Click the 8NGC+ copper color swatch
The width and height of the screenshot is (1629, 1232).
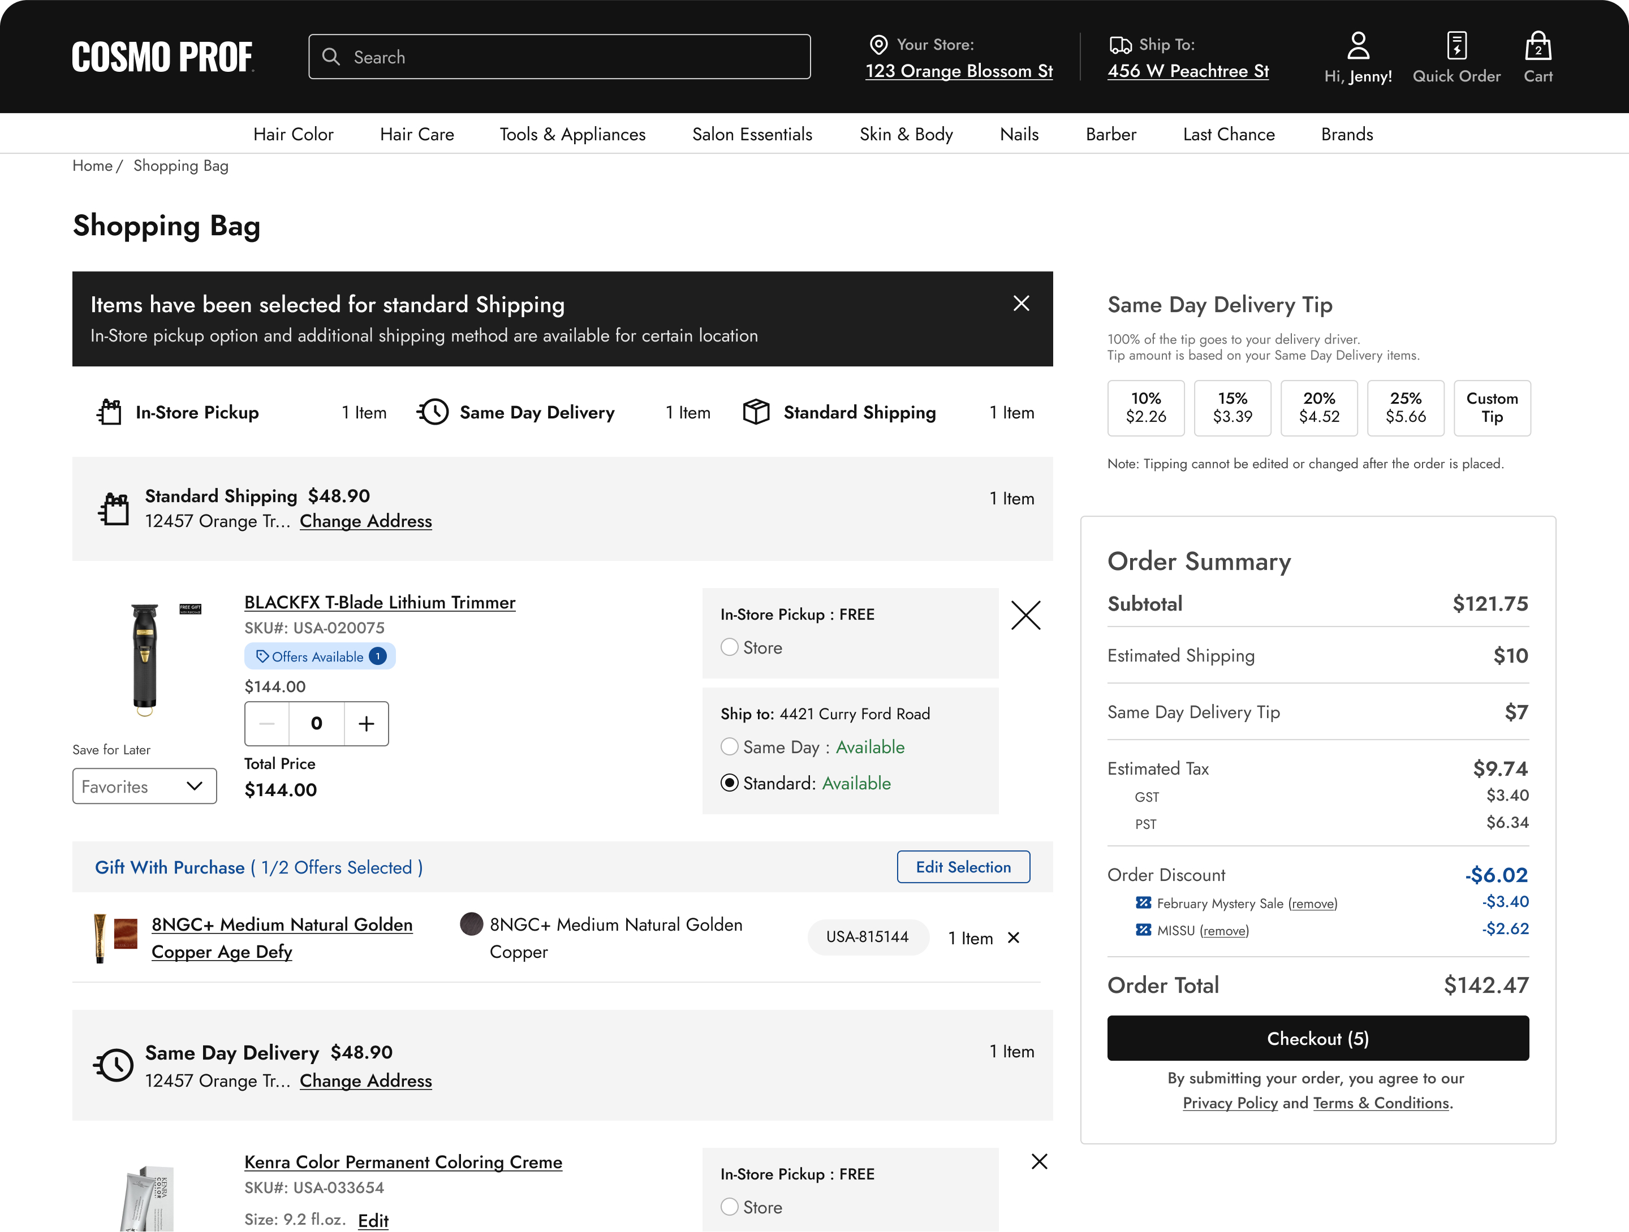click(471, 924)
